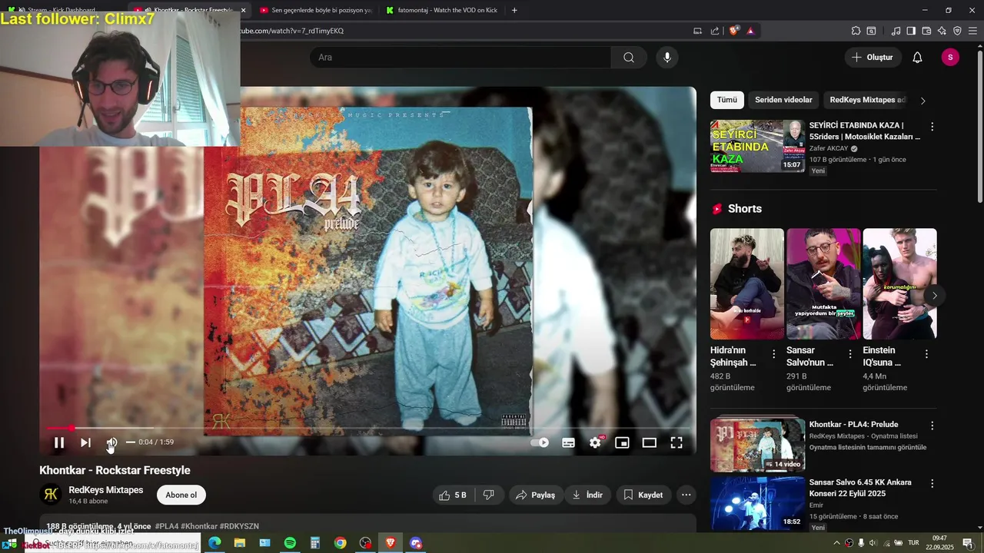Mute the video player volume
The height and width of the screenshot is (553, 984).
(x=111, y=442)
